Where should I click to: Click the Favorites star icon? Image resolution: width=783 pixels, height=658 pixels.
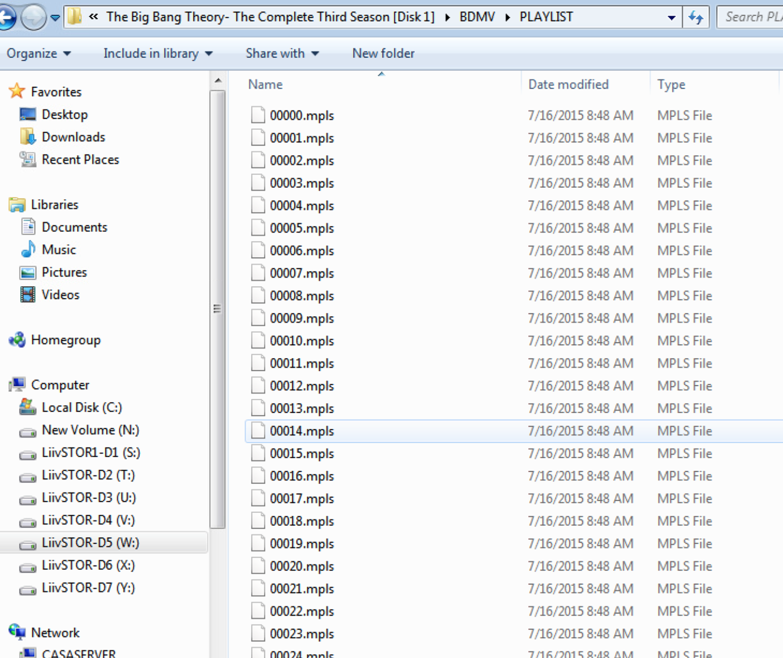(17, 91)
